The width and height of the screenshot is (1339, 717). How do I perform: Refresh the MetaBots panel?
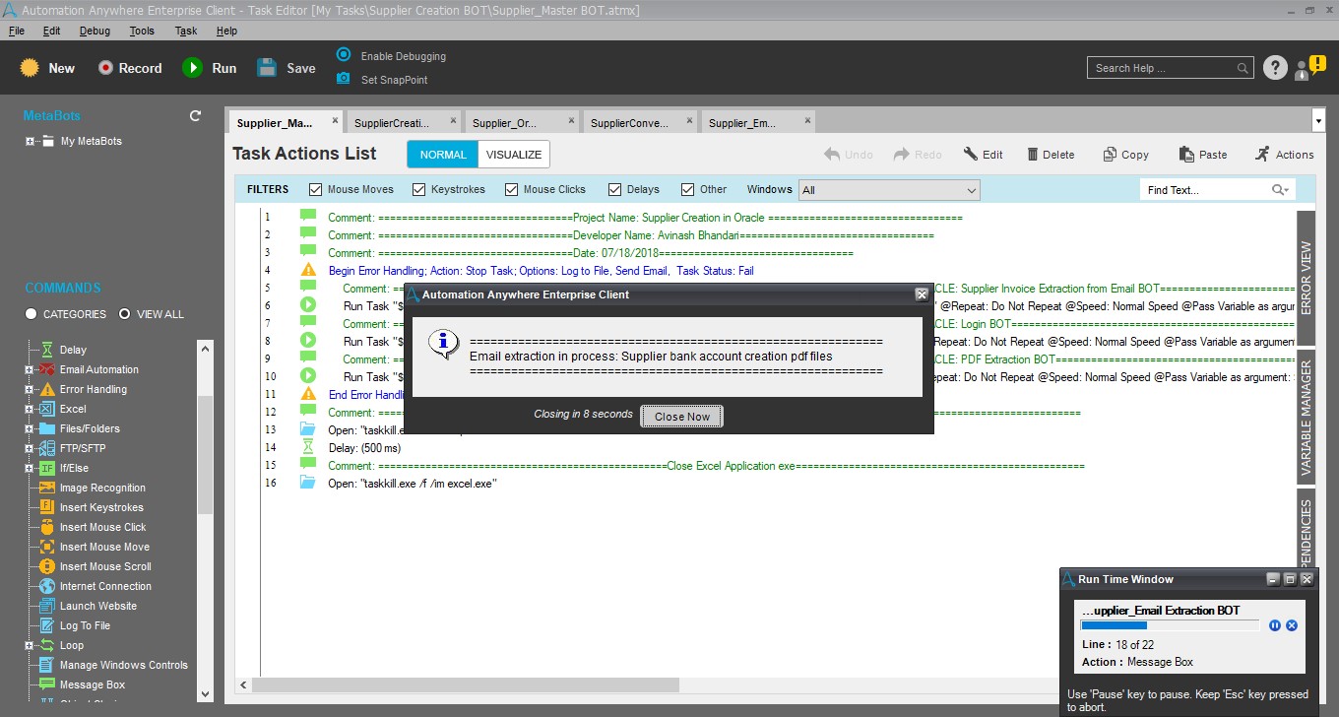[x=195, y=115]
